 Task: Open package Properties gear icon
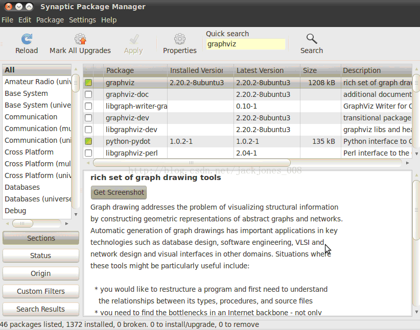179,39
